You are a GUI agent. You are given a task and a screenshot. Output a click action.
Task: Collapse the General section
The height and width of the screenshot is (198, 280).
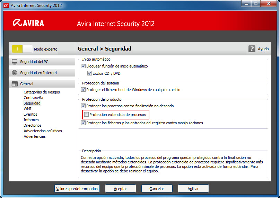click(42, 84)
